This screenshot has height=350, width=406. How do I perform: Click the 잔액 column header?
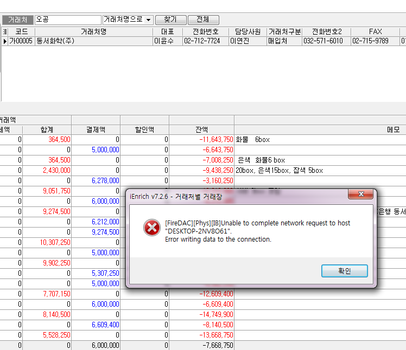tap(201, 130)
